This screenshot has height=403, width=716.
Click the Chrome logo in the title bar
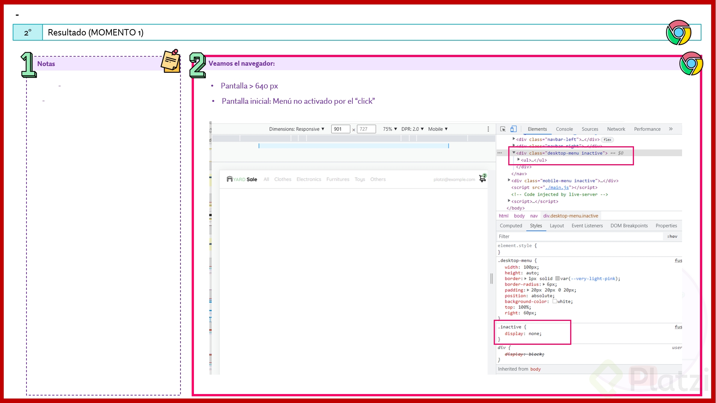coord(679,32)
